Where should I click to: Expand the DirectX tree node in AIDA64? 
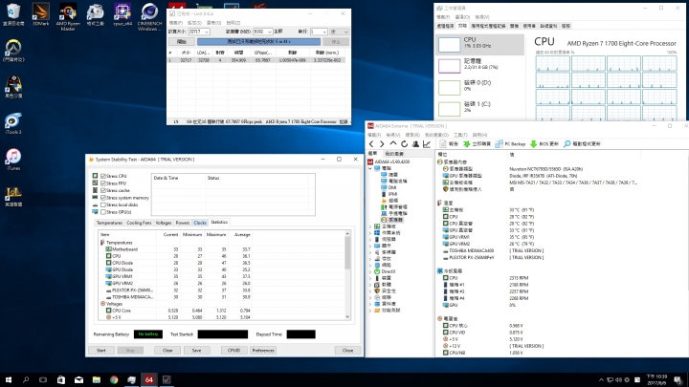370,271
